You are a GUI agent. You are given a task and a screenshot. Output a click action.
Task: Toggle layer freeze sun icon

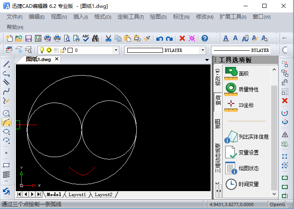click(x=49, y=50)
